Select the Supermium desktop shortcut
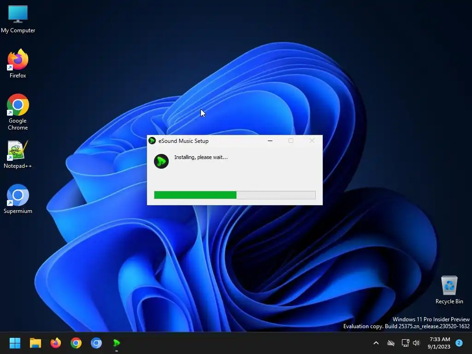 (18, 199)
